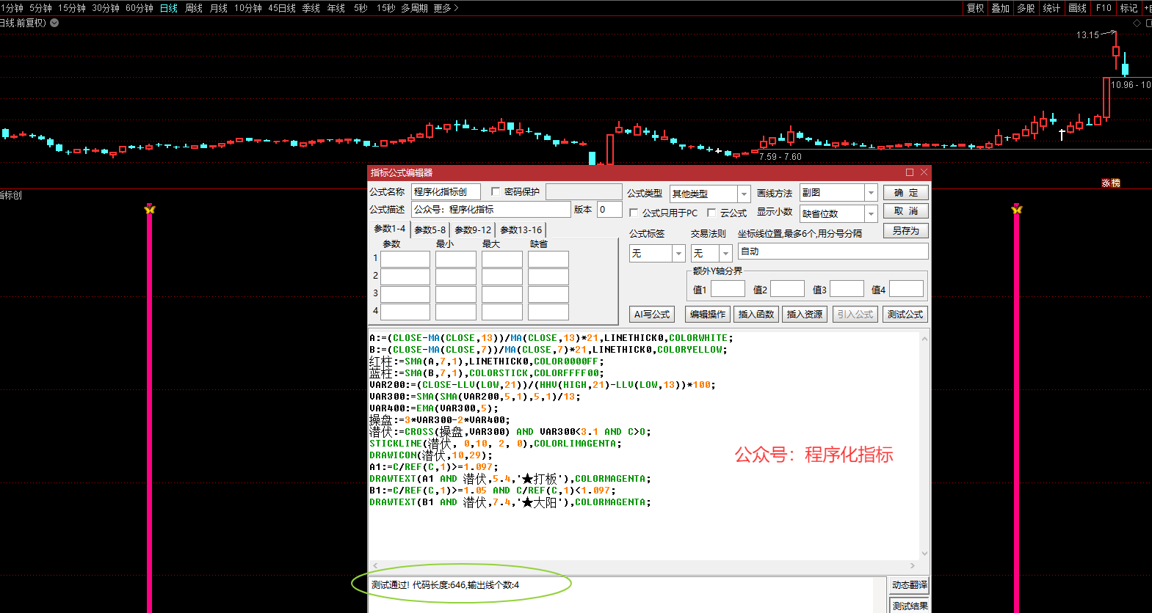Click the round arrow icon beside 前复权

point(54,23)
